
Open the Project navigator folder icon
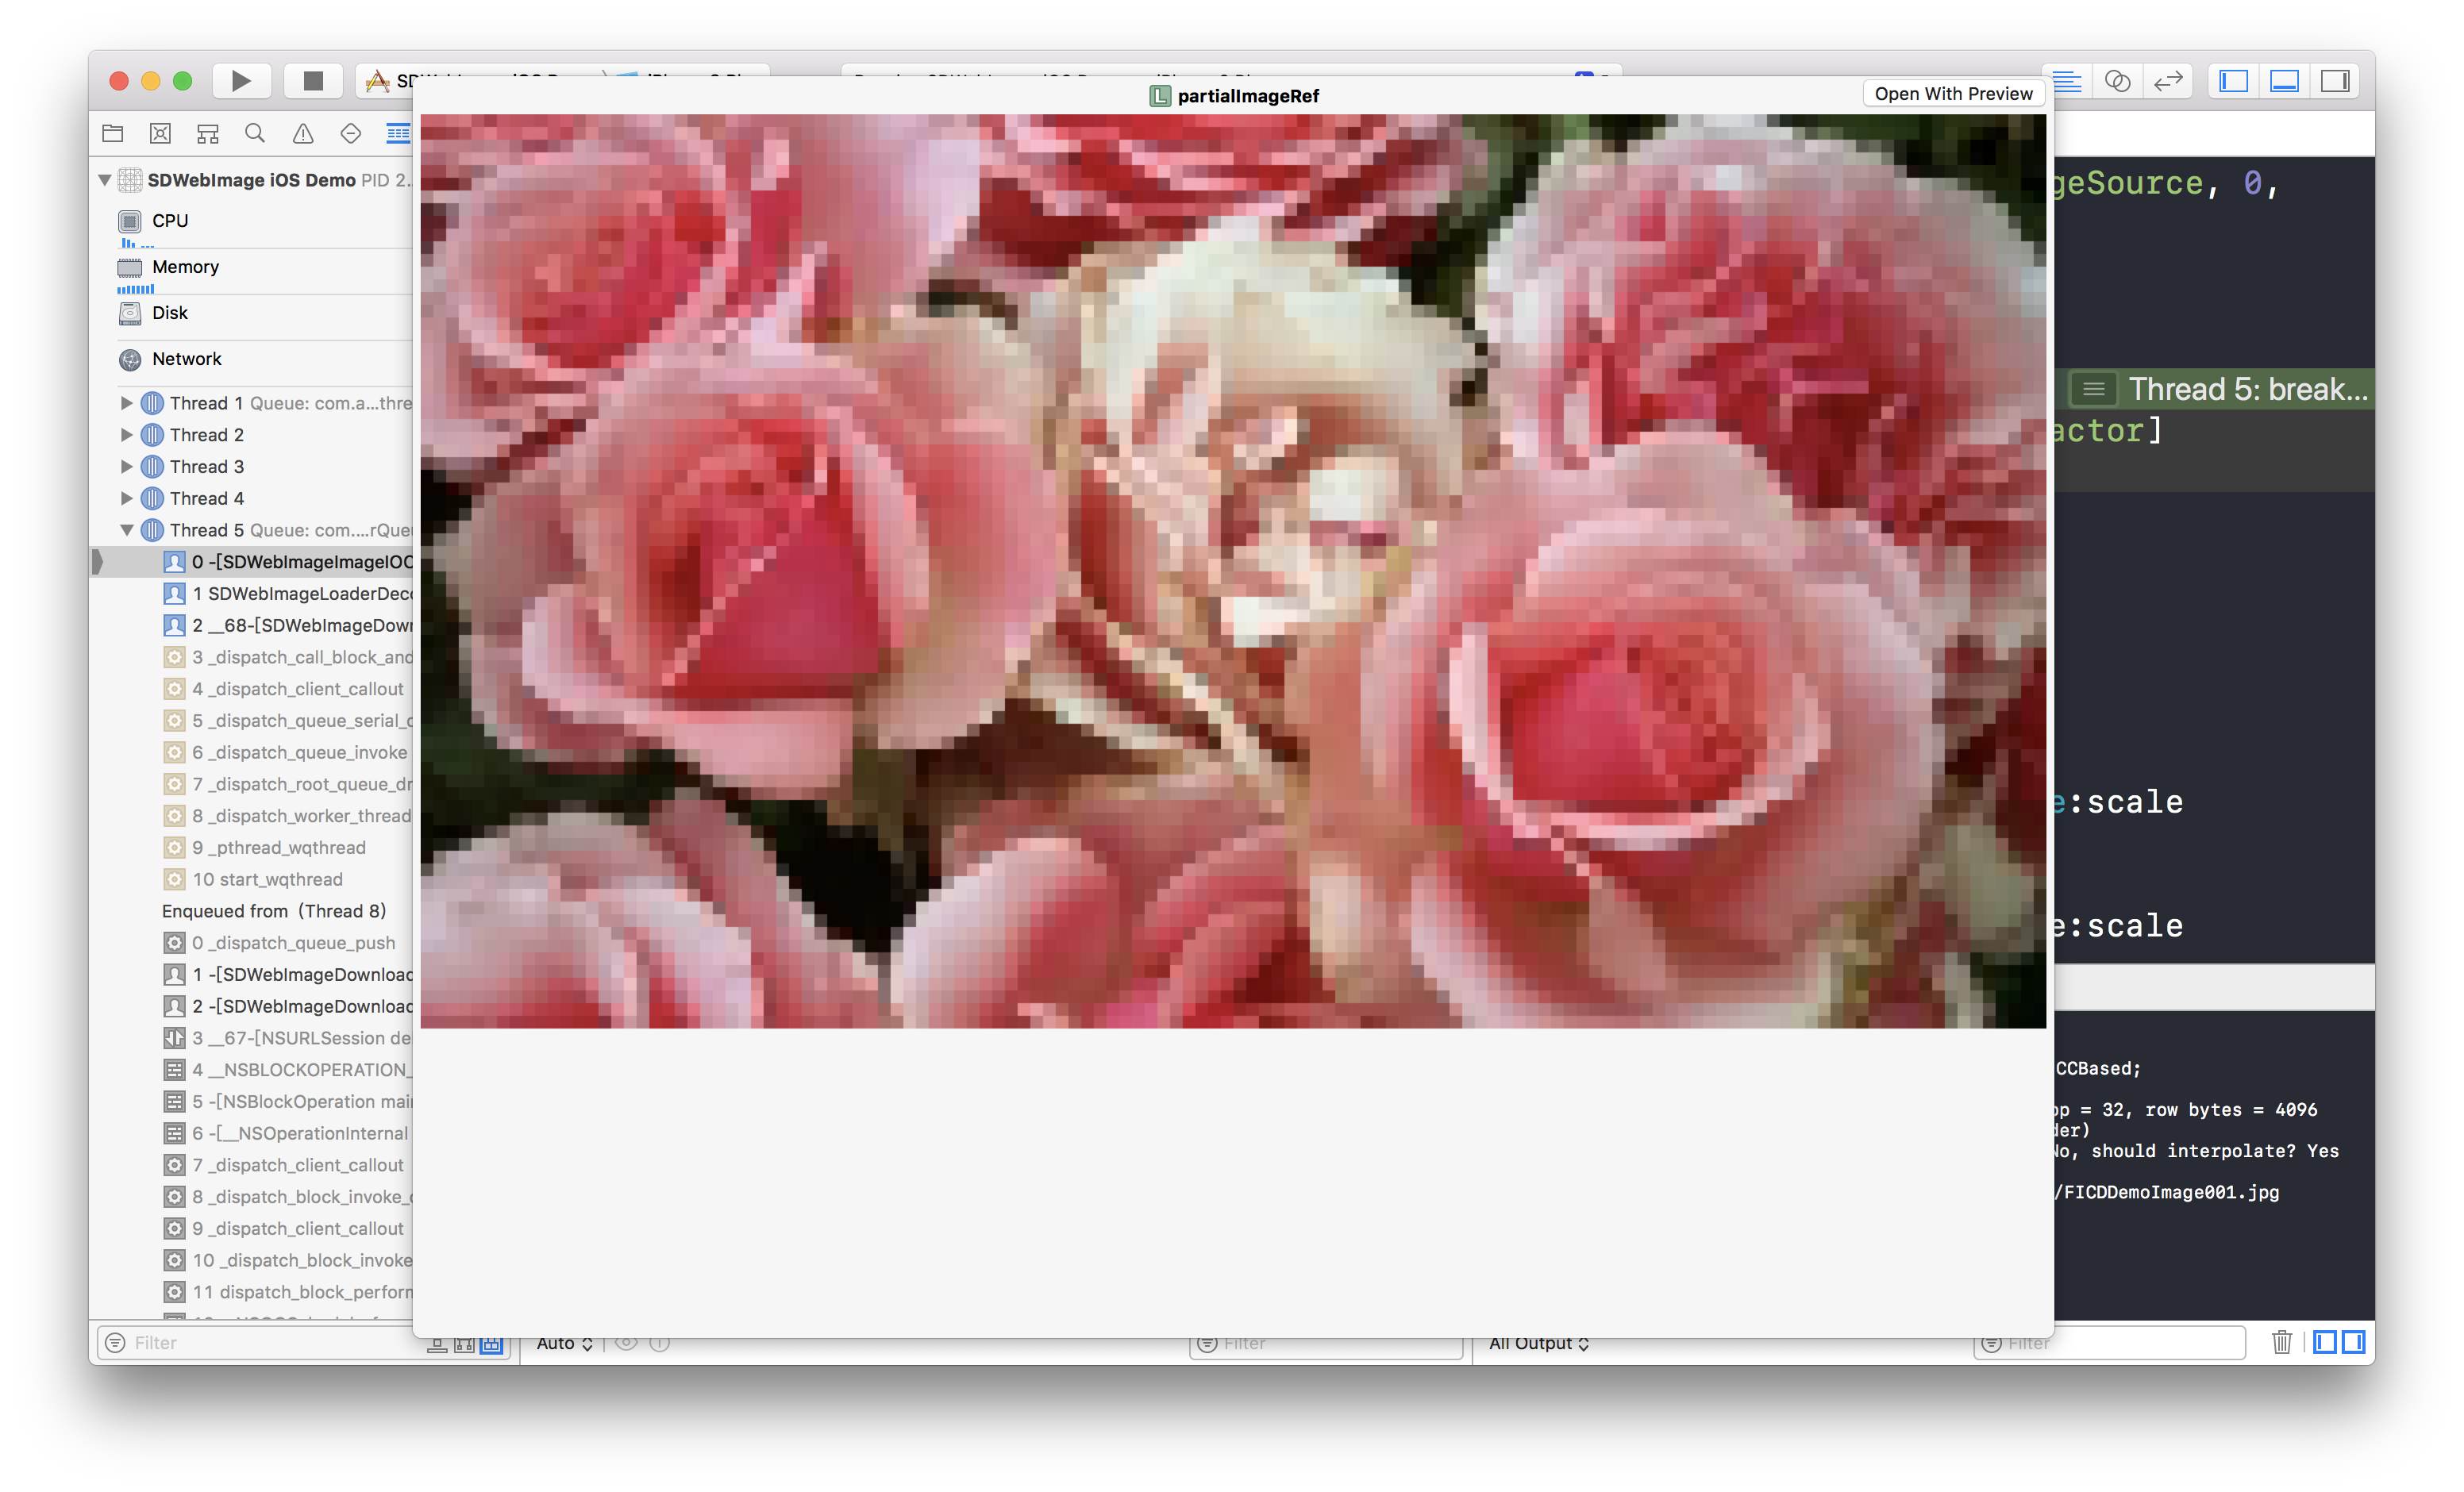[113, 133]
